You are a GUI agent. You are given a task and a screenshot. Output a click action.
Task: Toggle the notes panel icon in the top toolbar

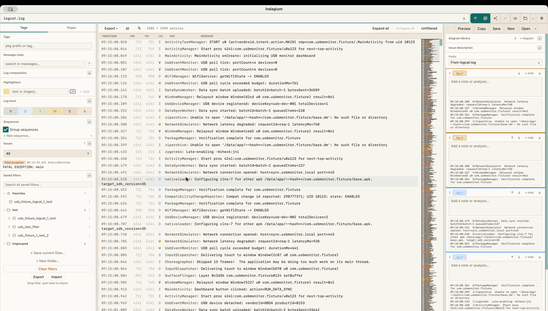click(485, 18)
